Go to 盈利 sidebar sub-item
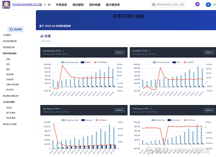Image resolution: width=216 pixels, height=157 pixels. click(8, 69)
